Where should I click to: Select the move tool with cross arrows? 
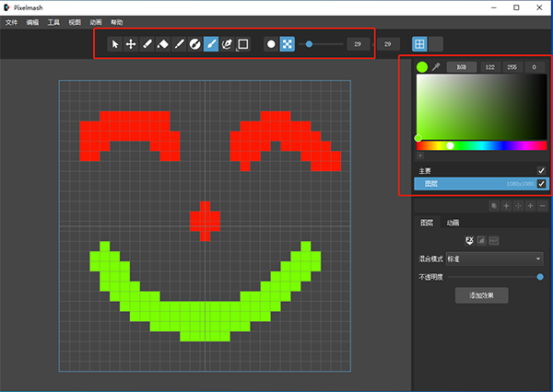point(131,43)
